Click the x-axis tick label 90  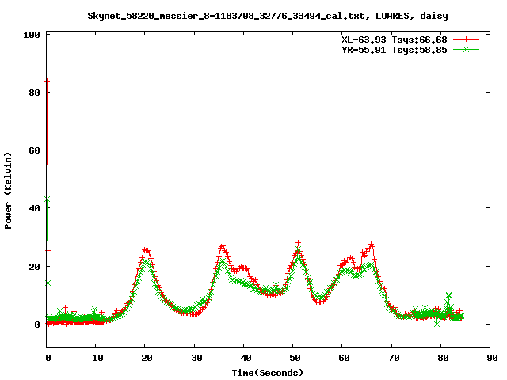(492, 358)
